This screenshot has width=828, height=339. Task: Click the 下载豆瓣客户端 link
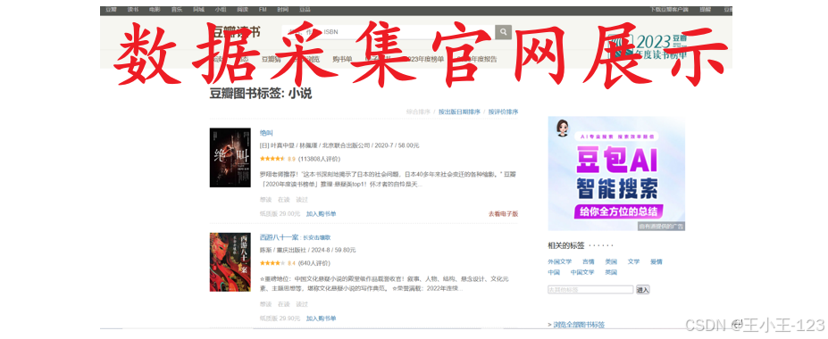tap(670, 10)
